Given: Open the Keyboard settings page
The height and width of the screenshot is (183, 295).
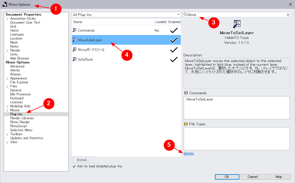Looking at the screenshot, I should (17, 98).
